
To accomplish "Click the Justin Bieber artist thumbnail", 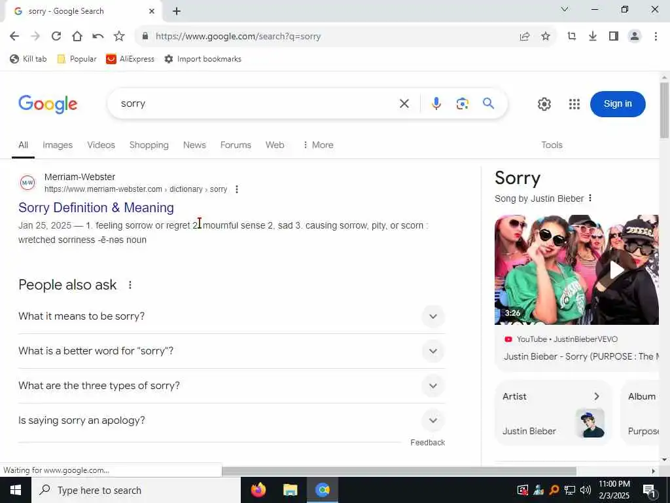I will point(590,423).
